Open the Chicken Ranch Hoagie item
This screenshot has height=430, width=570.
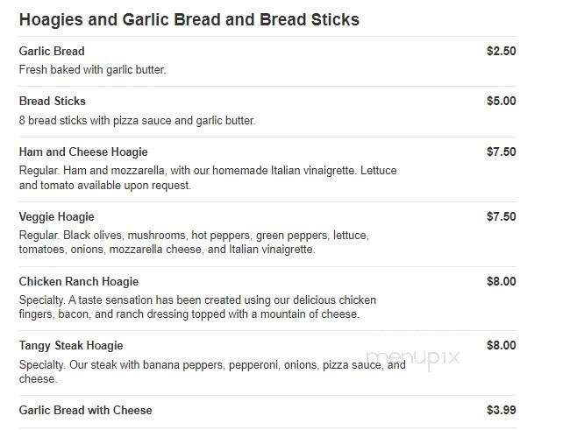79,281
